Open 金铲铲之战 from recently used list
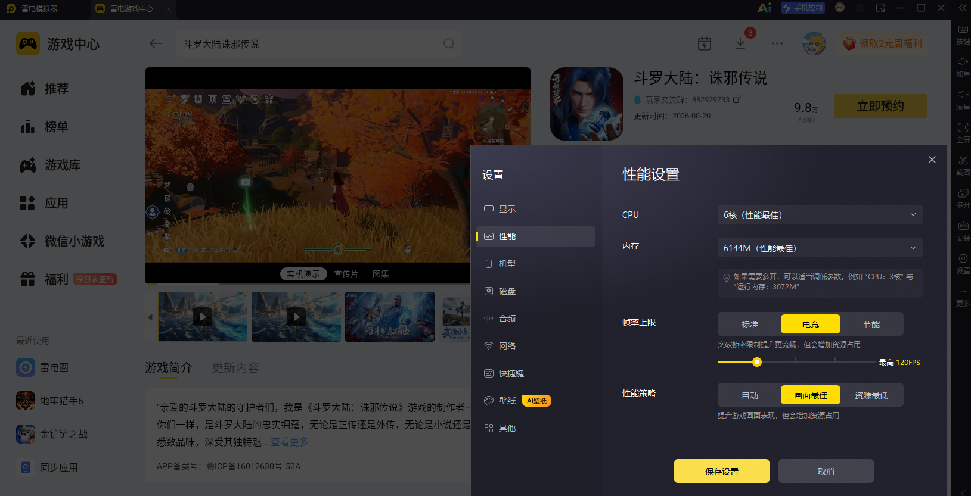This screenshot has width=971, height=496. click(x=52, y=434)
